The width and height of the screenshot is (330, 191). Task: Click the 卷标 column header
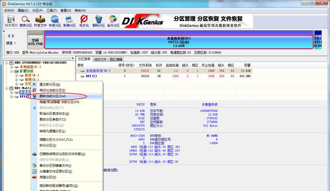tap(81, 65)
